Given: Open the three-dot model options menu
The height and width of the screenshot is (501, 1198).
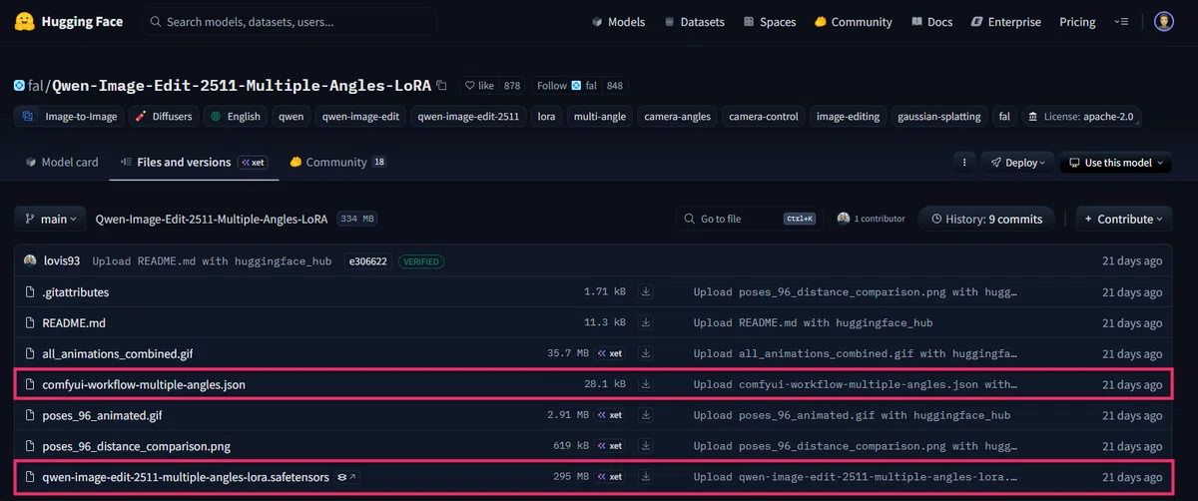Looking at the screenshot, I should (963, 162).
